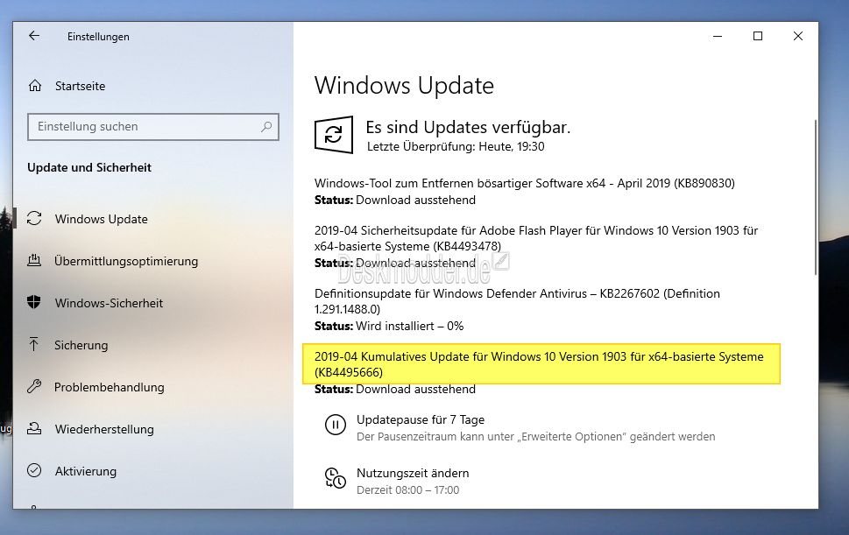Minimize the Einstellungen window

point(718,36)
